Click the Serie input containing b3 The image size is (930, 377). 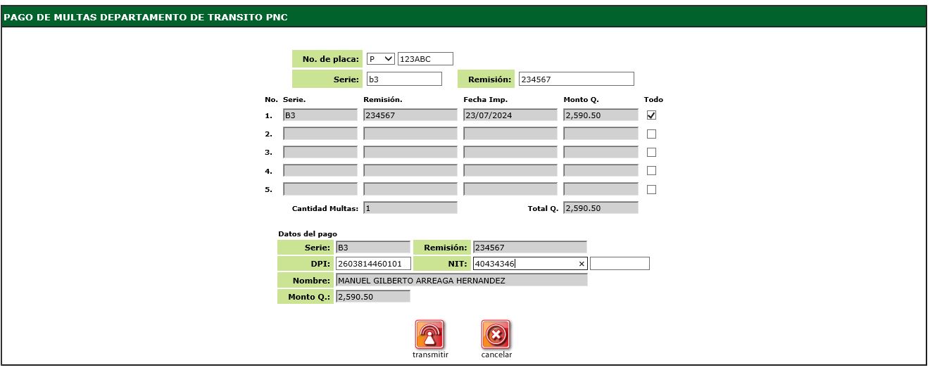[x=404, y=79]
